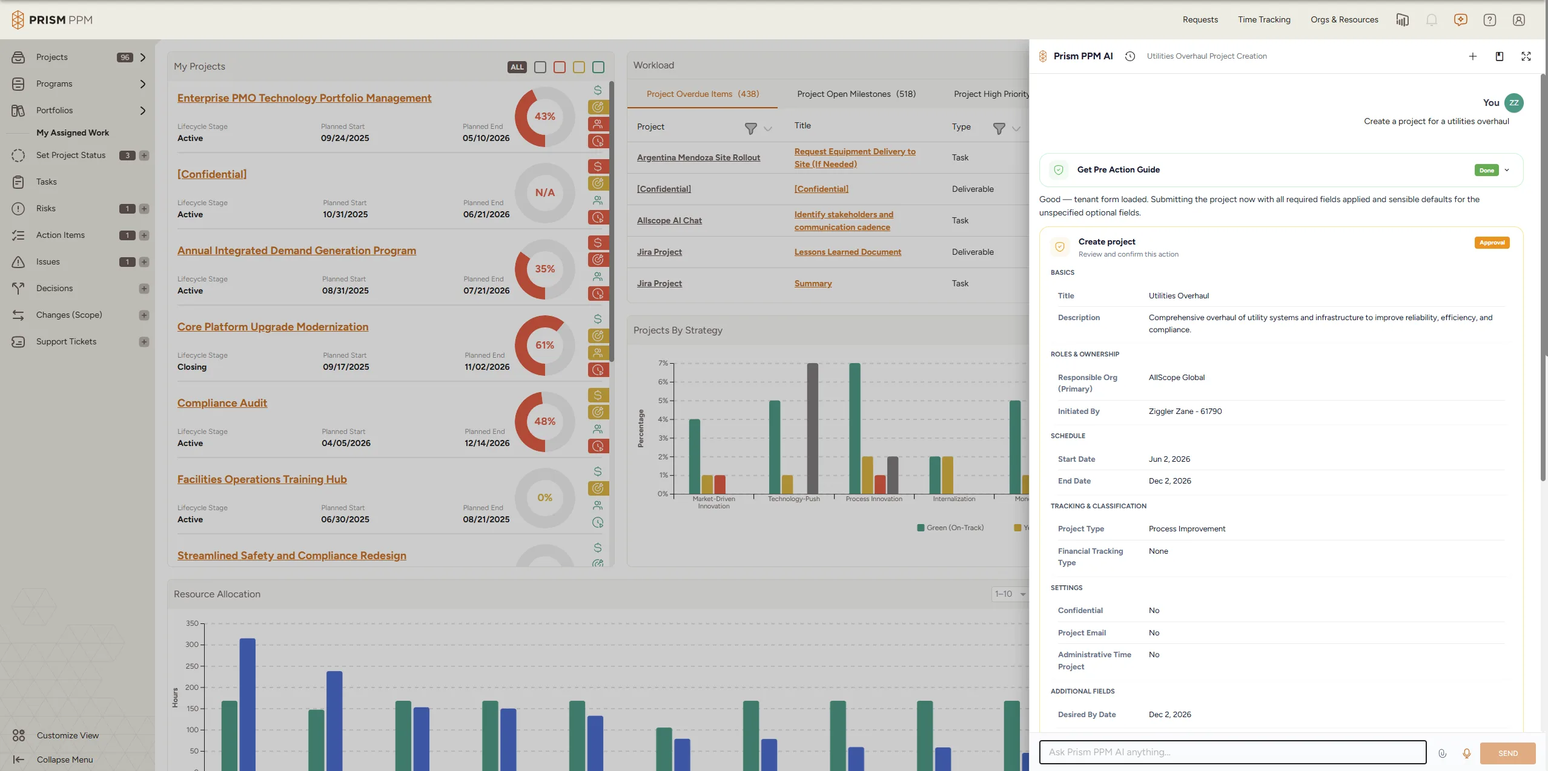
Task: Add Set Project Status item with plus icon
Action: click(144, 156)
